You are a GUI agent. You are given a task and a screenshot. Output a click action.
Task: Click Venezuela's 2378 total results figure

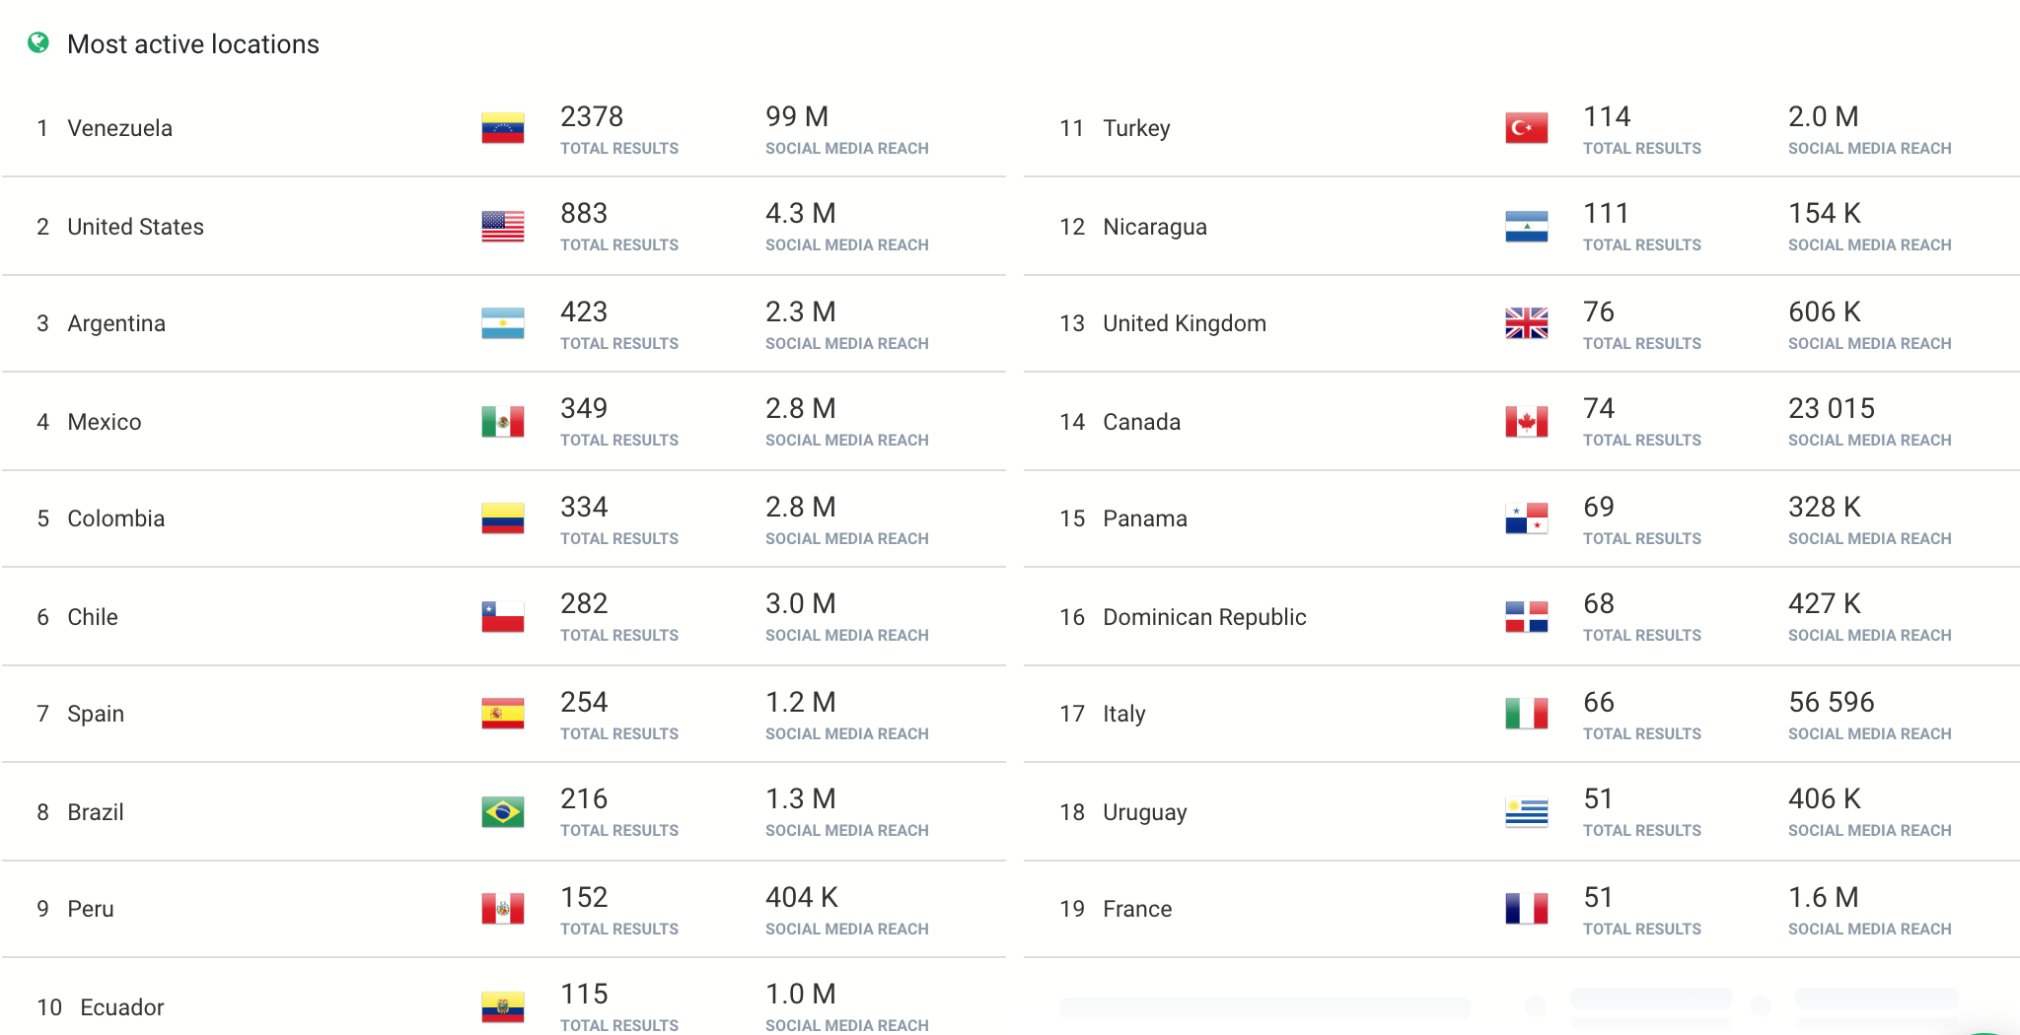click(x=592, y=116)
